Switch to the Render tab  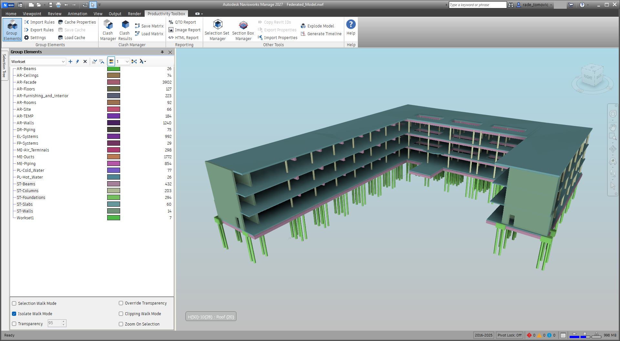point(134,14)
